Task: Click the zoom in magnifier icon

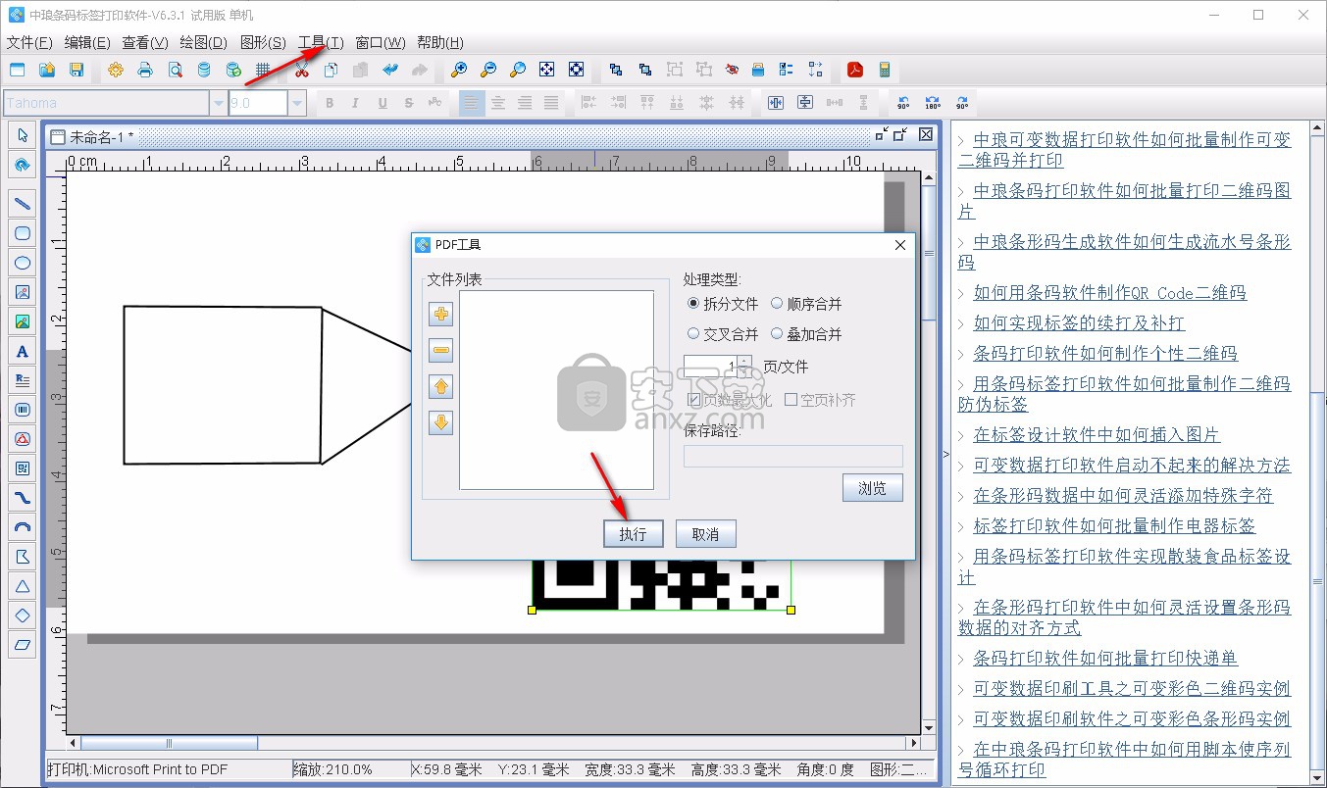Action: click(458, 70)
